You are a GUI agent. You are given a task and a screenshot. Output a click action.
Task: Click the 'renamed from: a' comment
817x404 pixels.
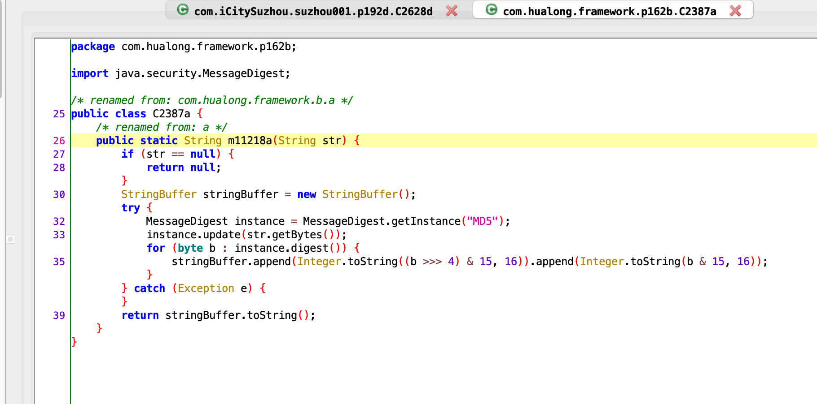pos(162,127)
